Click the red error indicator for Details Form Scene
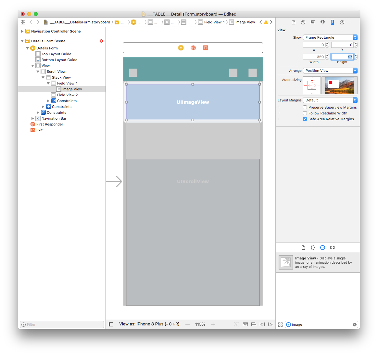The image size is (378, 355). pos(101,41)
